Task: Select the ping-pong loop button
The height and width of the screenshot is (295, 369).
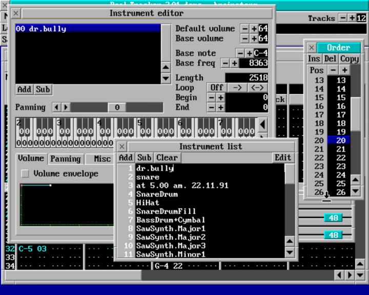Action: (x=256, y=88)
